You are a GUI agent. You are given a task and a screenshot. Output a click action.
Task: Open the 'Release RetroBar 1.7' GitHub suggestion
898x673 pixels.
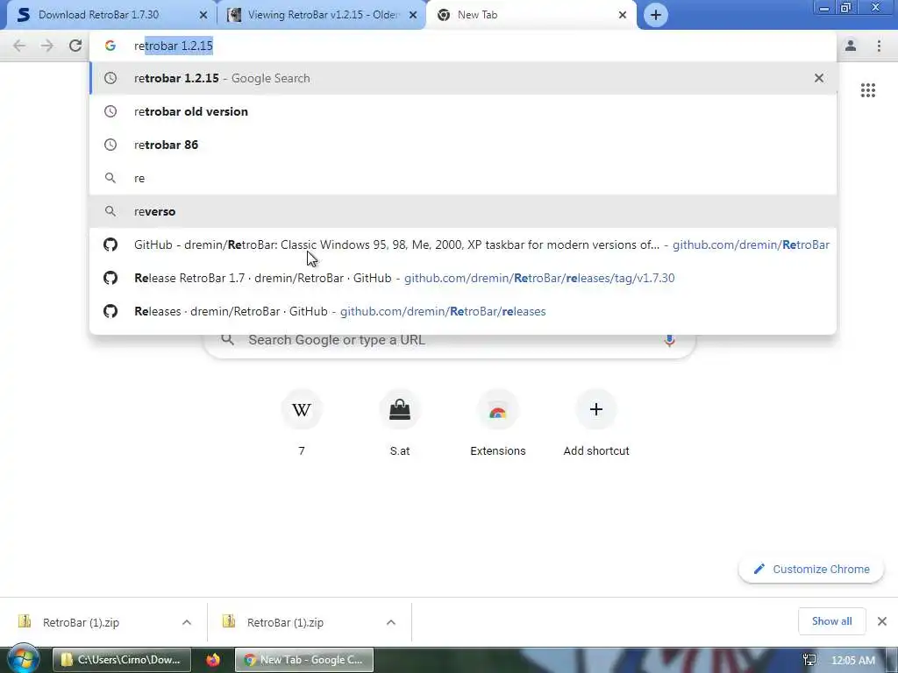[x=463, y=278]
